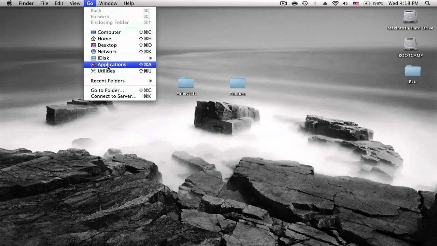
Task: Select Utilities in the Go menu
Action: (x=120, y=71)
